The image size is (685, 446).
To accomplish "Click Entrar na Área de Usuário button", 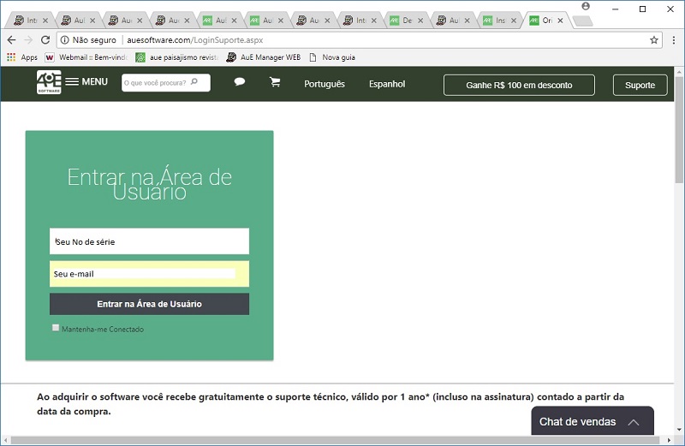I will pyautogui.click(x=149, y=304).
